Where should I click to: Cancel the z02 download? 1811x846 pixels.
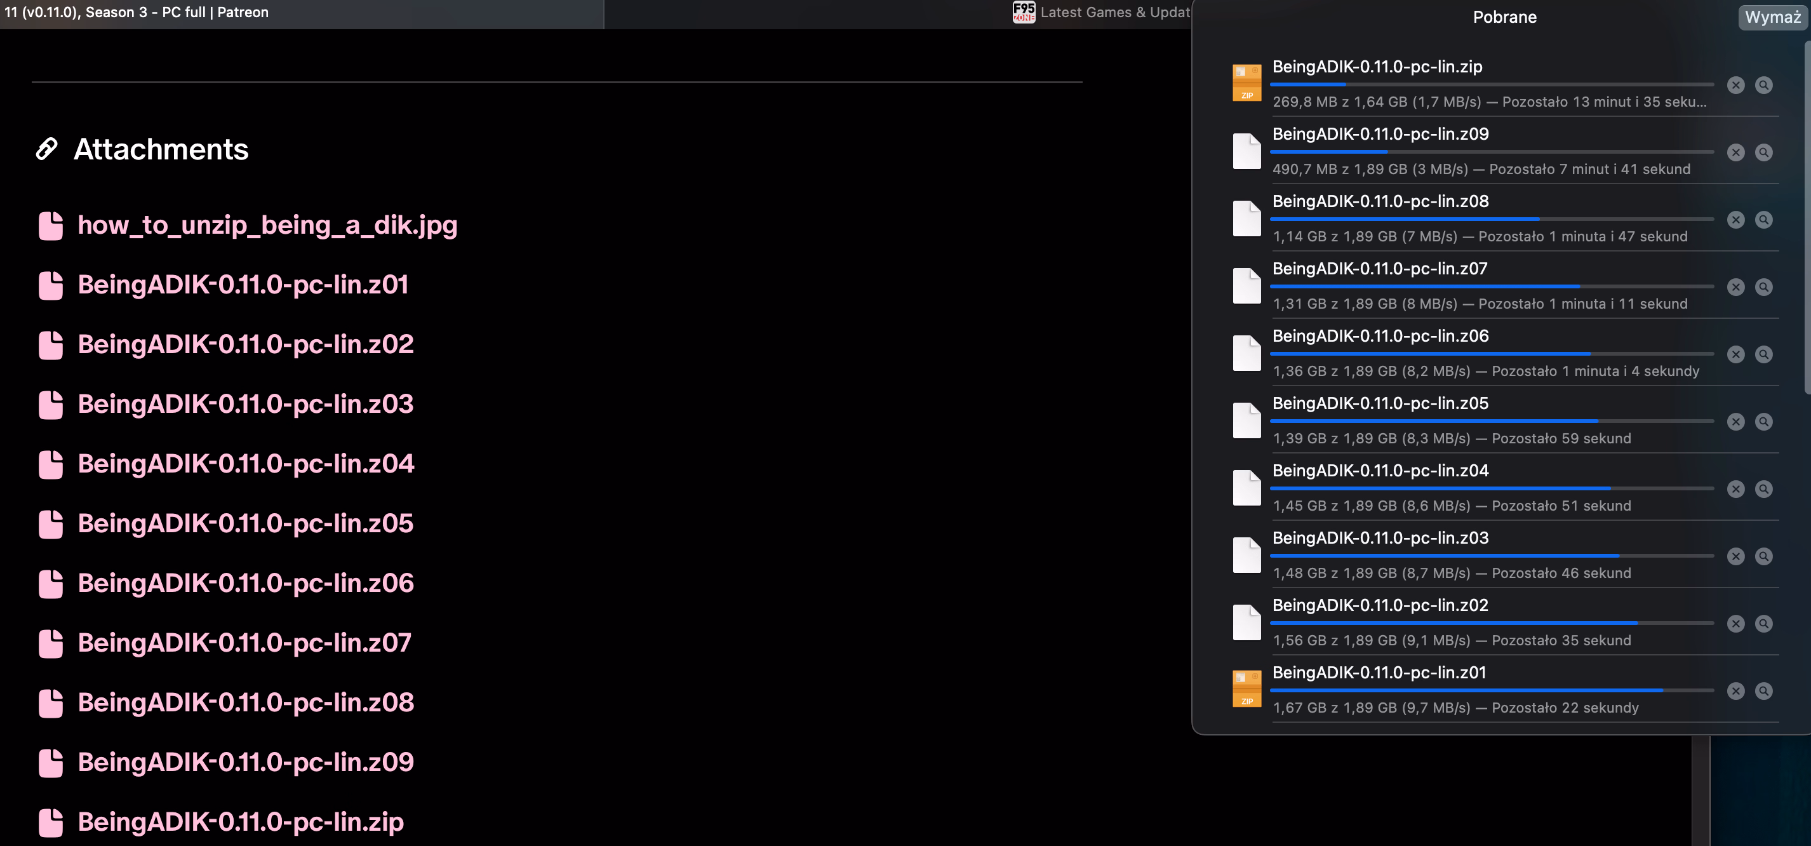(x=1735, y=624)
